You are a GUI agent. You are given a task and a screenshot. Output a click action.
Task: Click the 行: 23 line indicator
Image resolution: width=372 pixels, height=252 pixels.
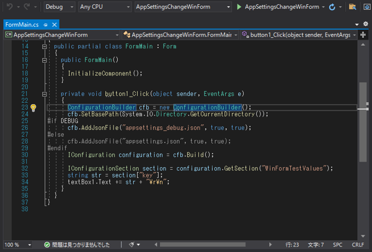292,245
